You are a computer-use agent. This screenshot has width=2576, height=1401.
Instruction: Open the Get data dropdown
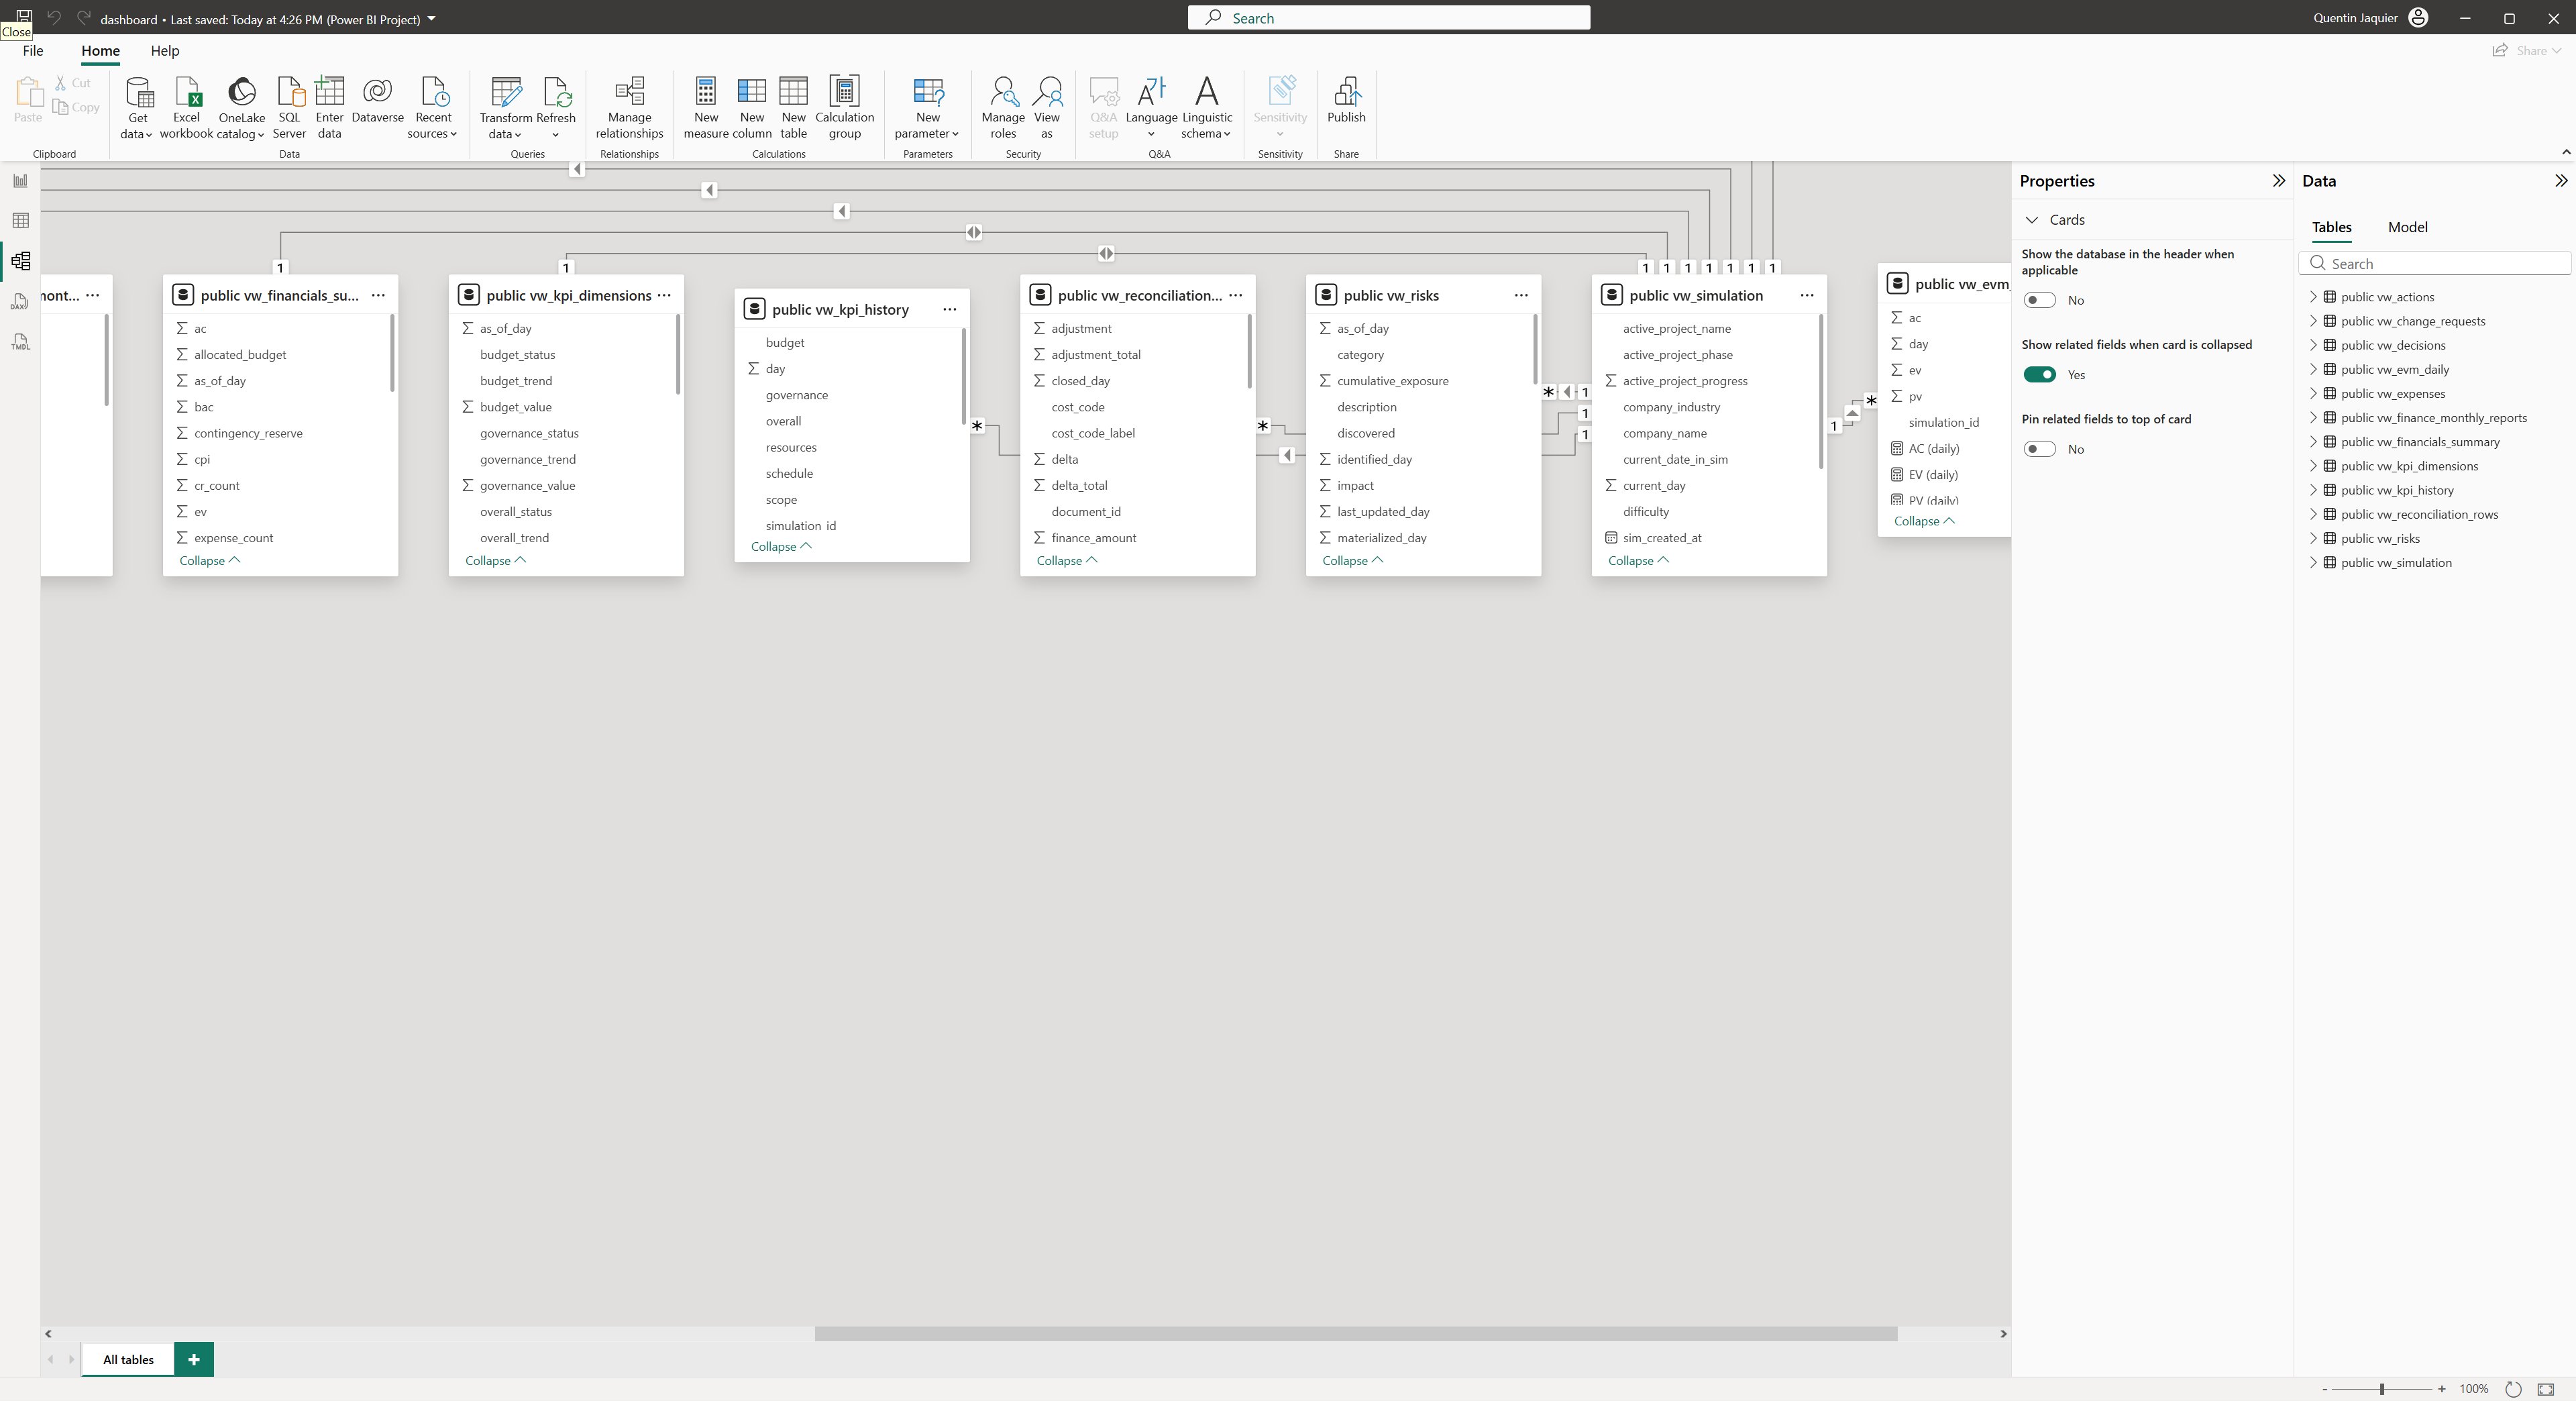click(137, 108)
